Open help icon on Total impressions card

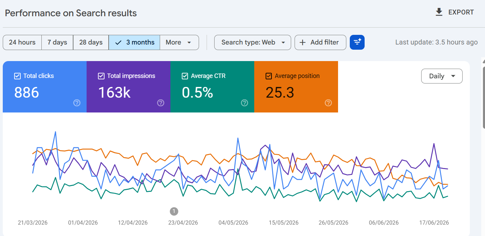click(x=161, y=103)
